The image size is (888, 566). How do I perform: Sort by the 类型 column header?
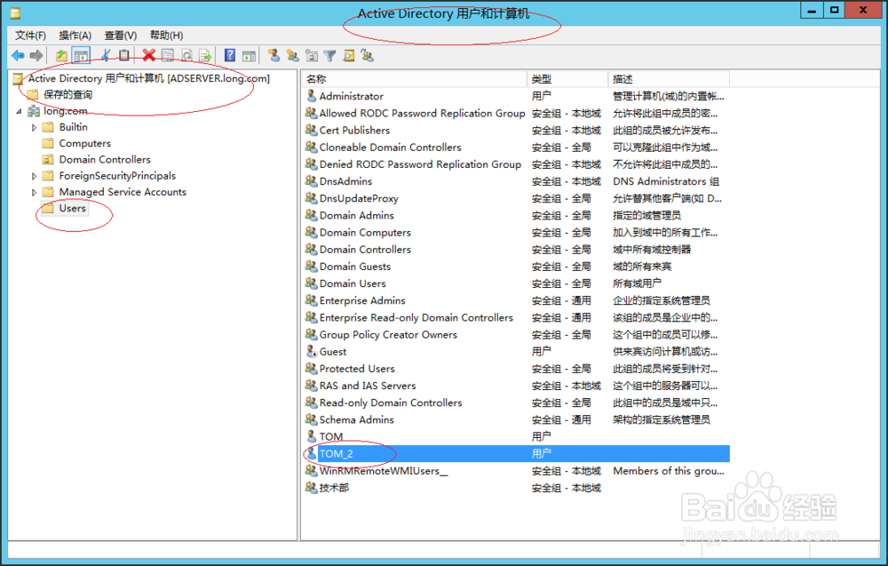[x=567, y=79]
